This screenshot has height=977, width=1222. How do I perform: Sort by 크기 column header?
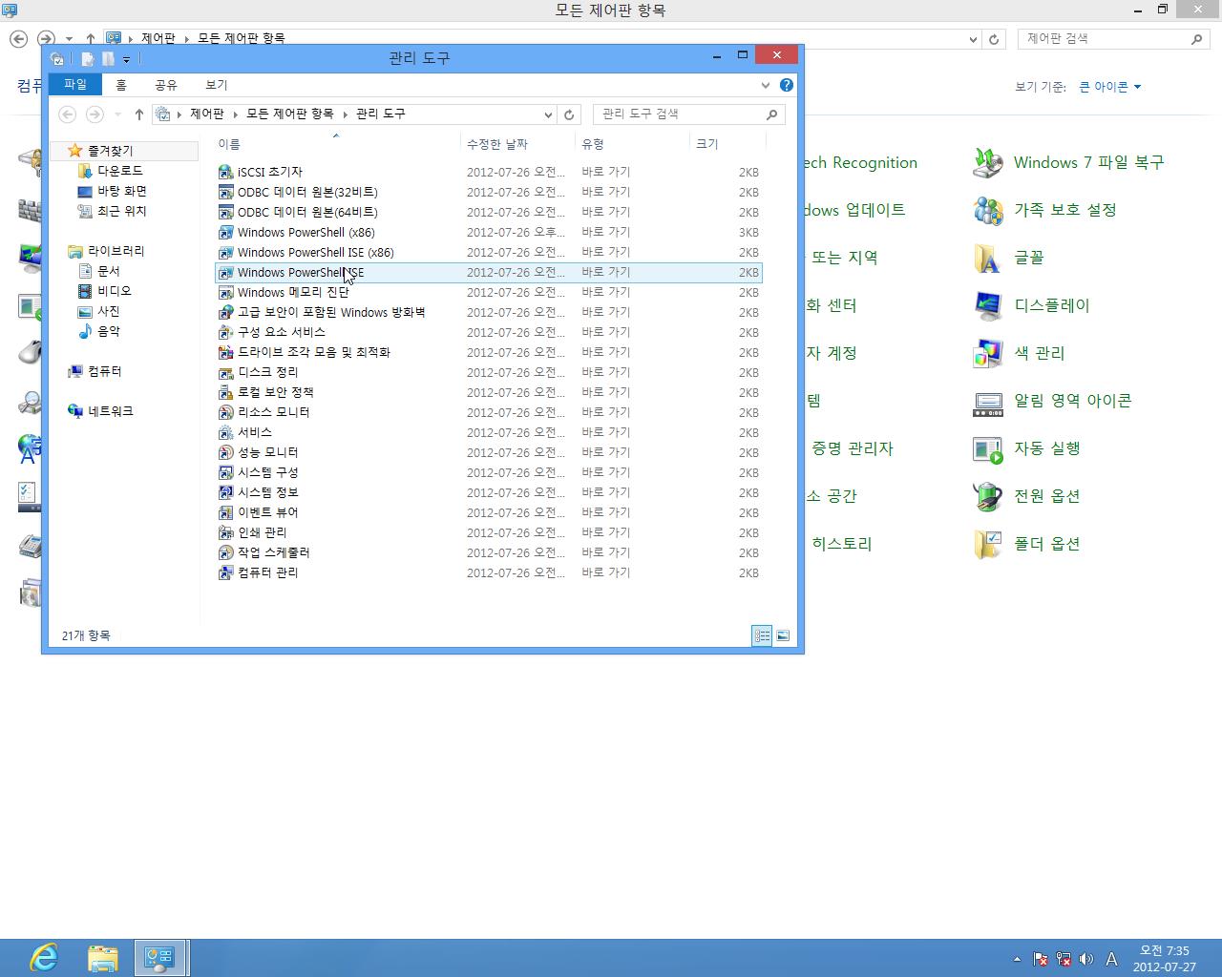pos(727,143)
